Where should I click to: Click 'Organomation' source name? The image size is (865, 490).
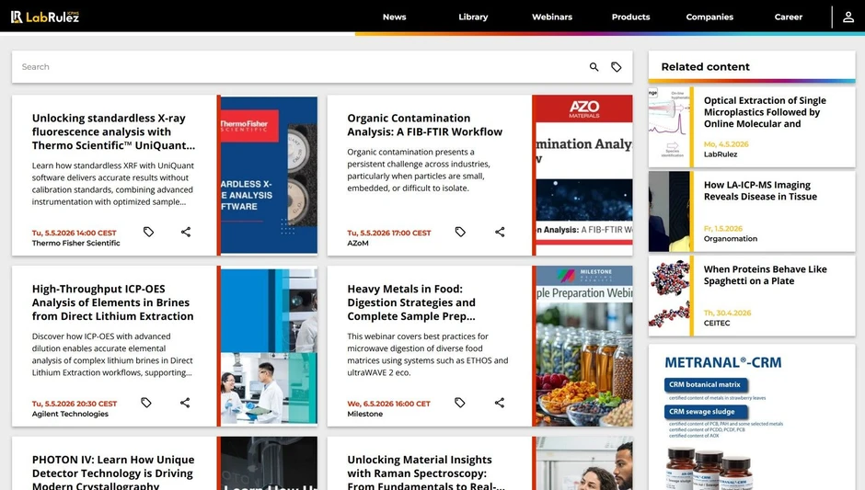pyautogui.click(x=731, y=239)
